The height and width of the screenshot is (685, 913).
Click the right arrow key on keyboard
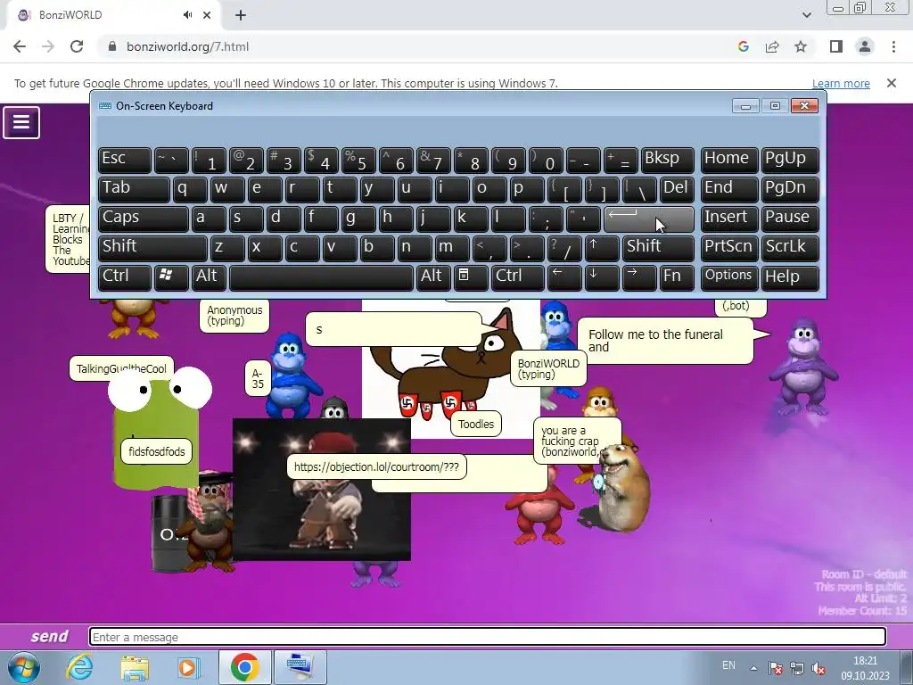(639, 276)
